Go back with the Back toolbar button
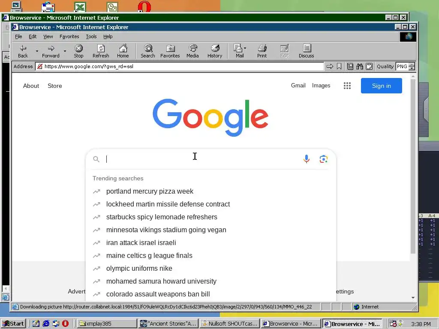The height and width of the screenshot is (329, 439). point(23,51)
